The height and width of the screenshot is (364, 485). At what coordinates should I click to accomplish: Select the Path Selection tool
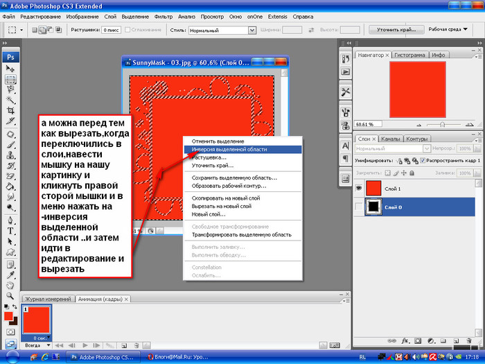(10, 241)
